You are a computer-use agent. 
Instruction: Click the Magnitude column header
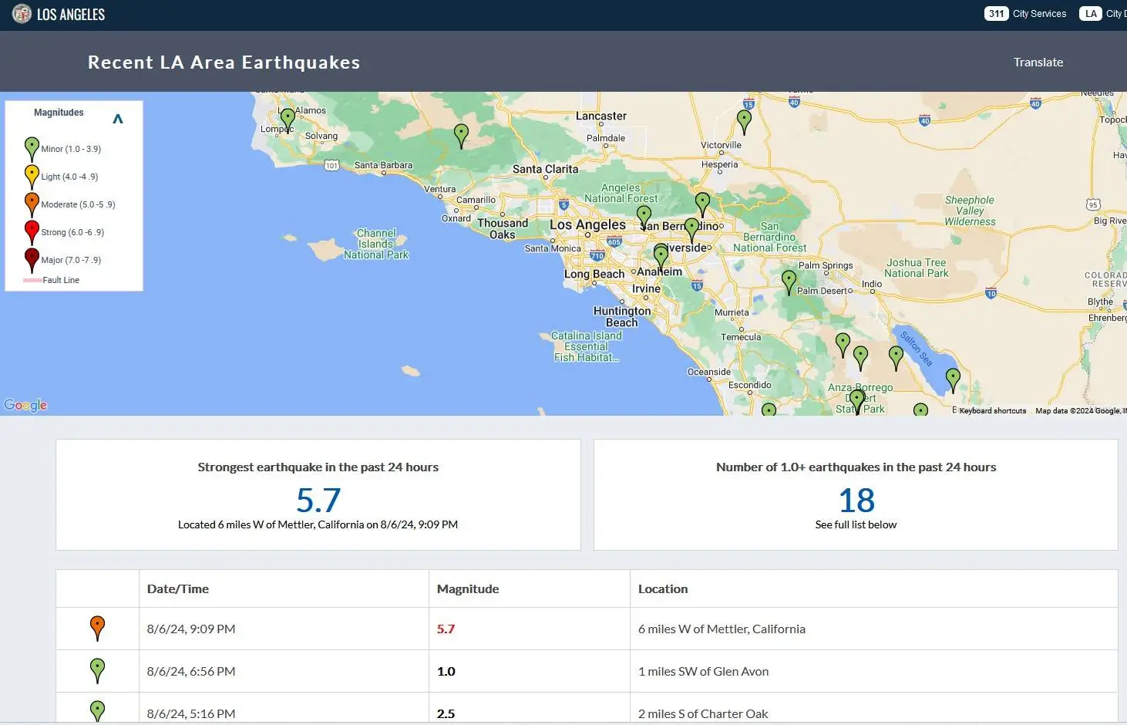click(468, 588)
